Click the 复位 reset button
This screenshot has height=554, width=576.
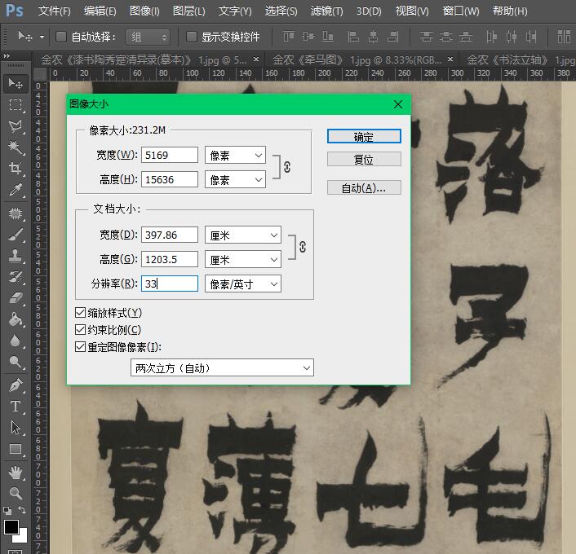coord(364,159)
